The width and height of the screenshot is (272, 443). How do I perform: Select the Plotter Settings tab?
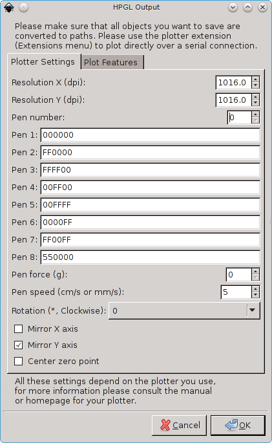pos(44,61)
